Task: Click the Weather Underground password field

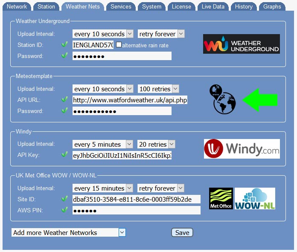Action: [x=122, y=56]
